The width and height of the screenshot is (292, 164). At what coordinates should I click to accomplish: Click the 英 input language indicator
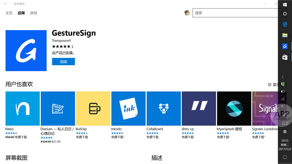pos(285,132)
